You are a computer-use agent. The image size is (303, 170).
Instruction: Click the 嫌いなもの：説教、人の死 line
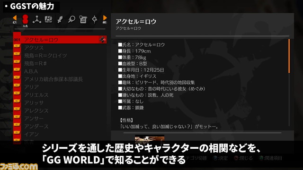click(x=146, y=95)
